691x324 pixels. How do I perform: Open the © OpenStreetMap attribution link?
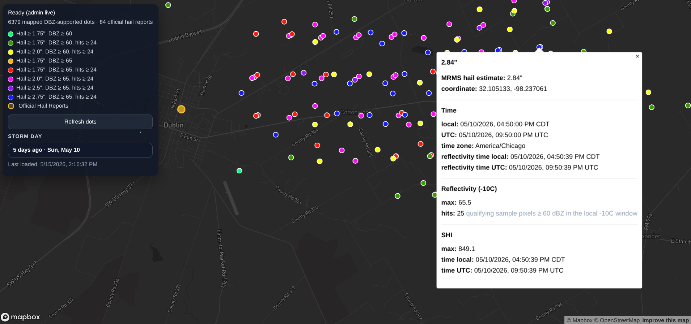coord(617,320)
